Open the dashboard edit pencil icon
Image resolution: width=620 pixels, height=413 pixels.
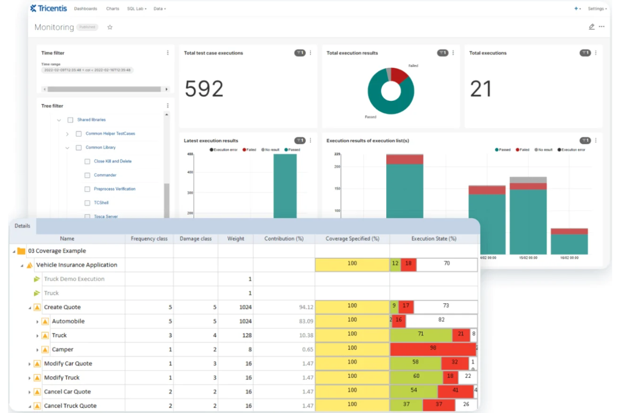point(591,27)
